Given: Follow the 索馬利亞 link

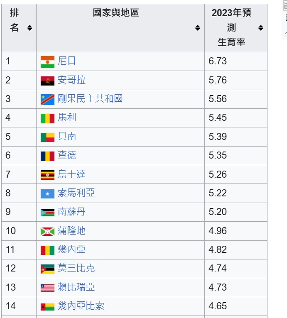Looking at the screenshot, I should [76, 193].
